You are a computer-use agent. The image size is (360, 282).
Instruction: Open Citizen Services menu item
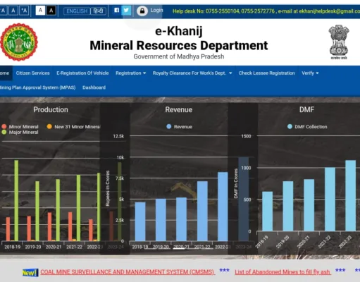coord(32,73)
